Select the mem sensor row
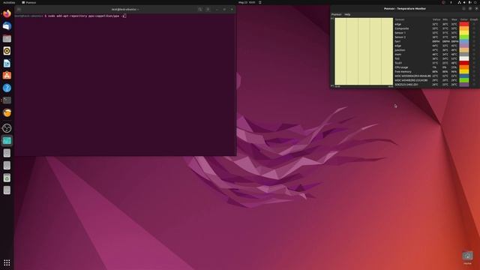Image resolution: width=480 pixels, height=270 pixels. (x=436, y=54)
